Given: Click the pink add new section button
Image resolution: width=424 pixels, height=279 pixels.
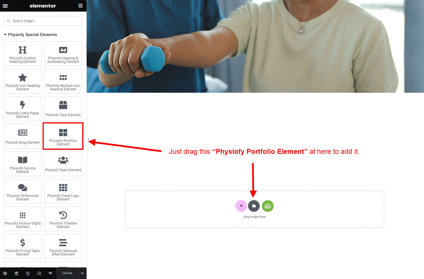Looking at the screenshot, I should pyautogui.click(x=241, y=206).
